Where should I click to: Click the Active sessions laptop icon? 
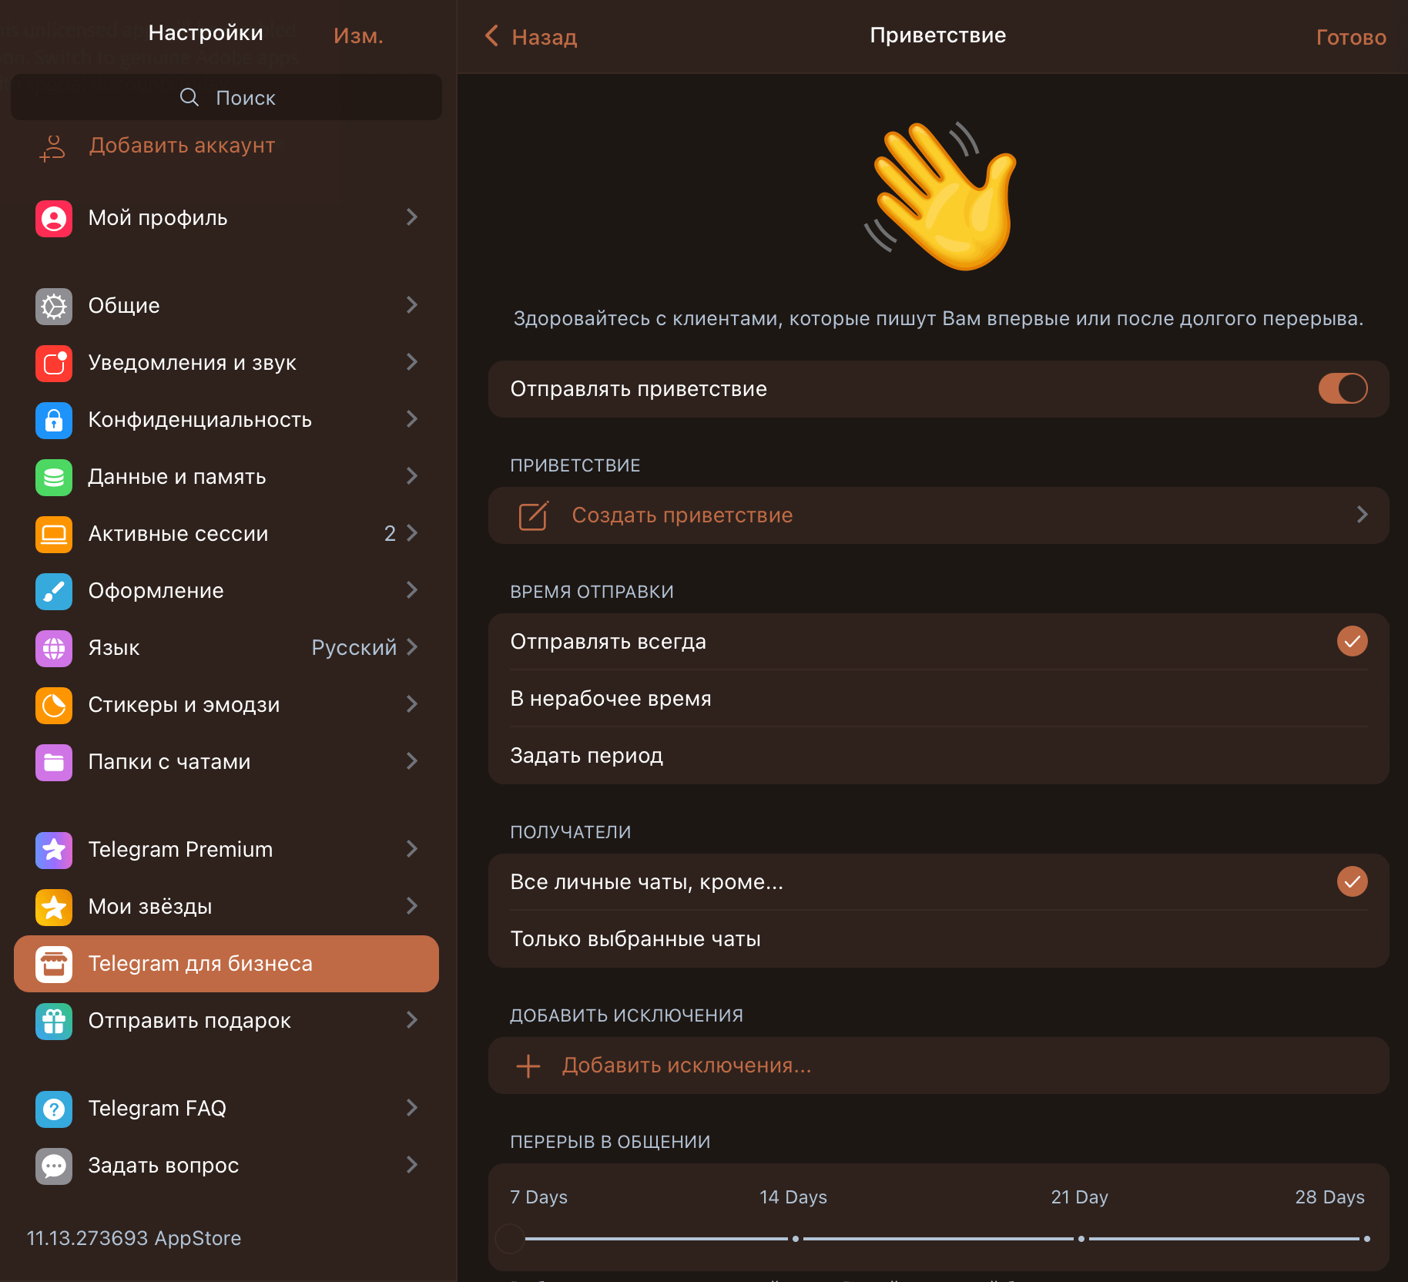(x=54, y=535)
